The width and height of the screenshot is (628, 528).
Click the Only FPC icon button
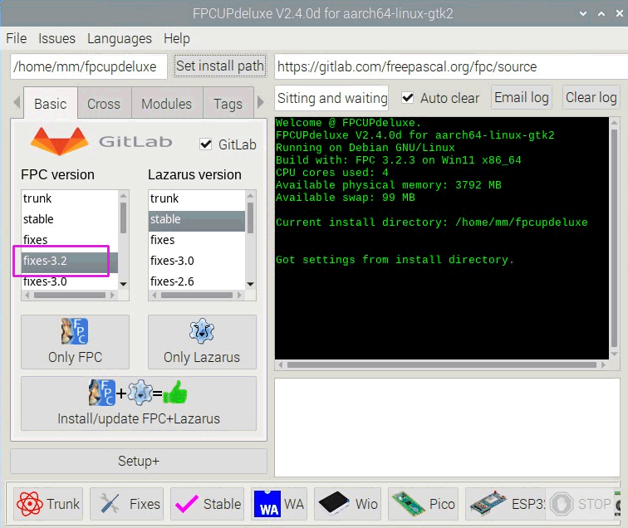(x=75, y=342)
